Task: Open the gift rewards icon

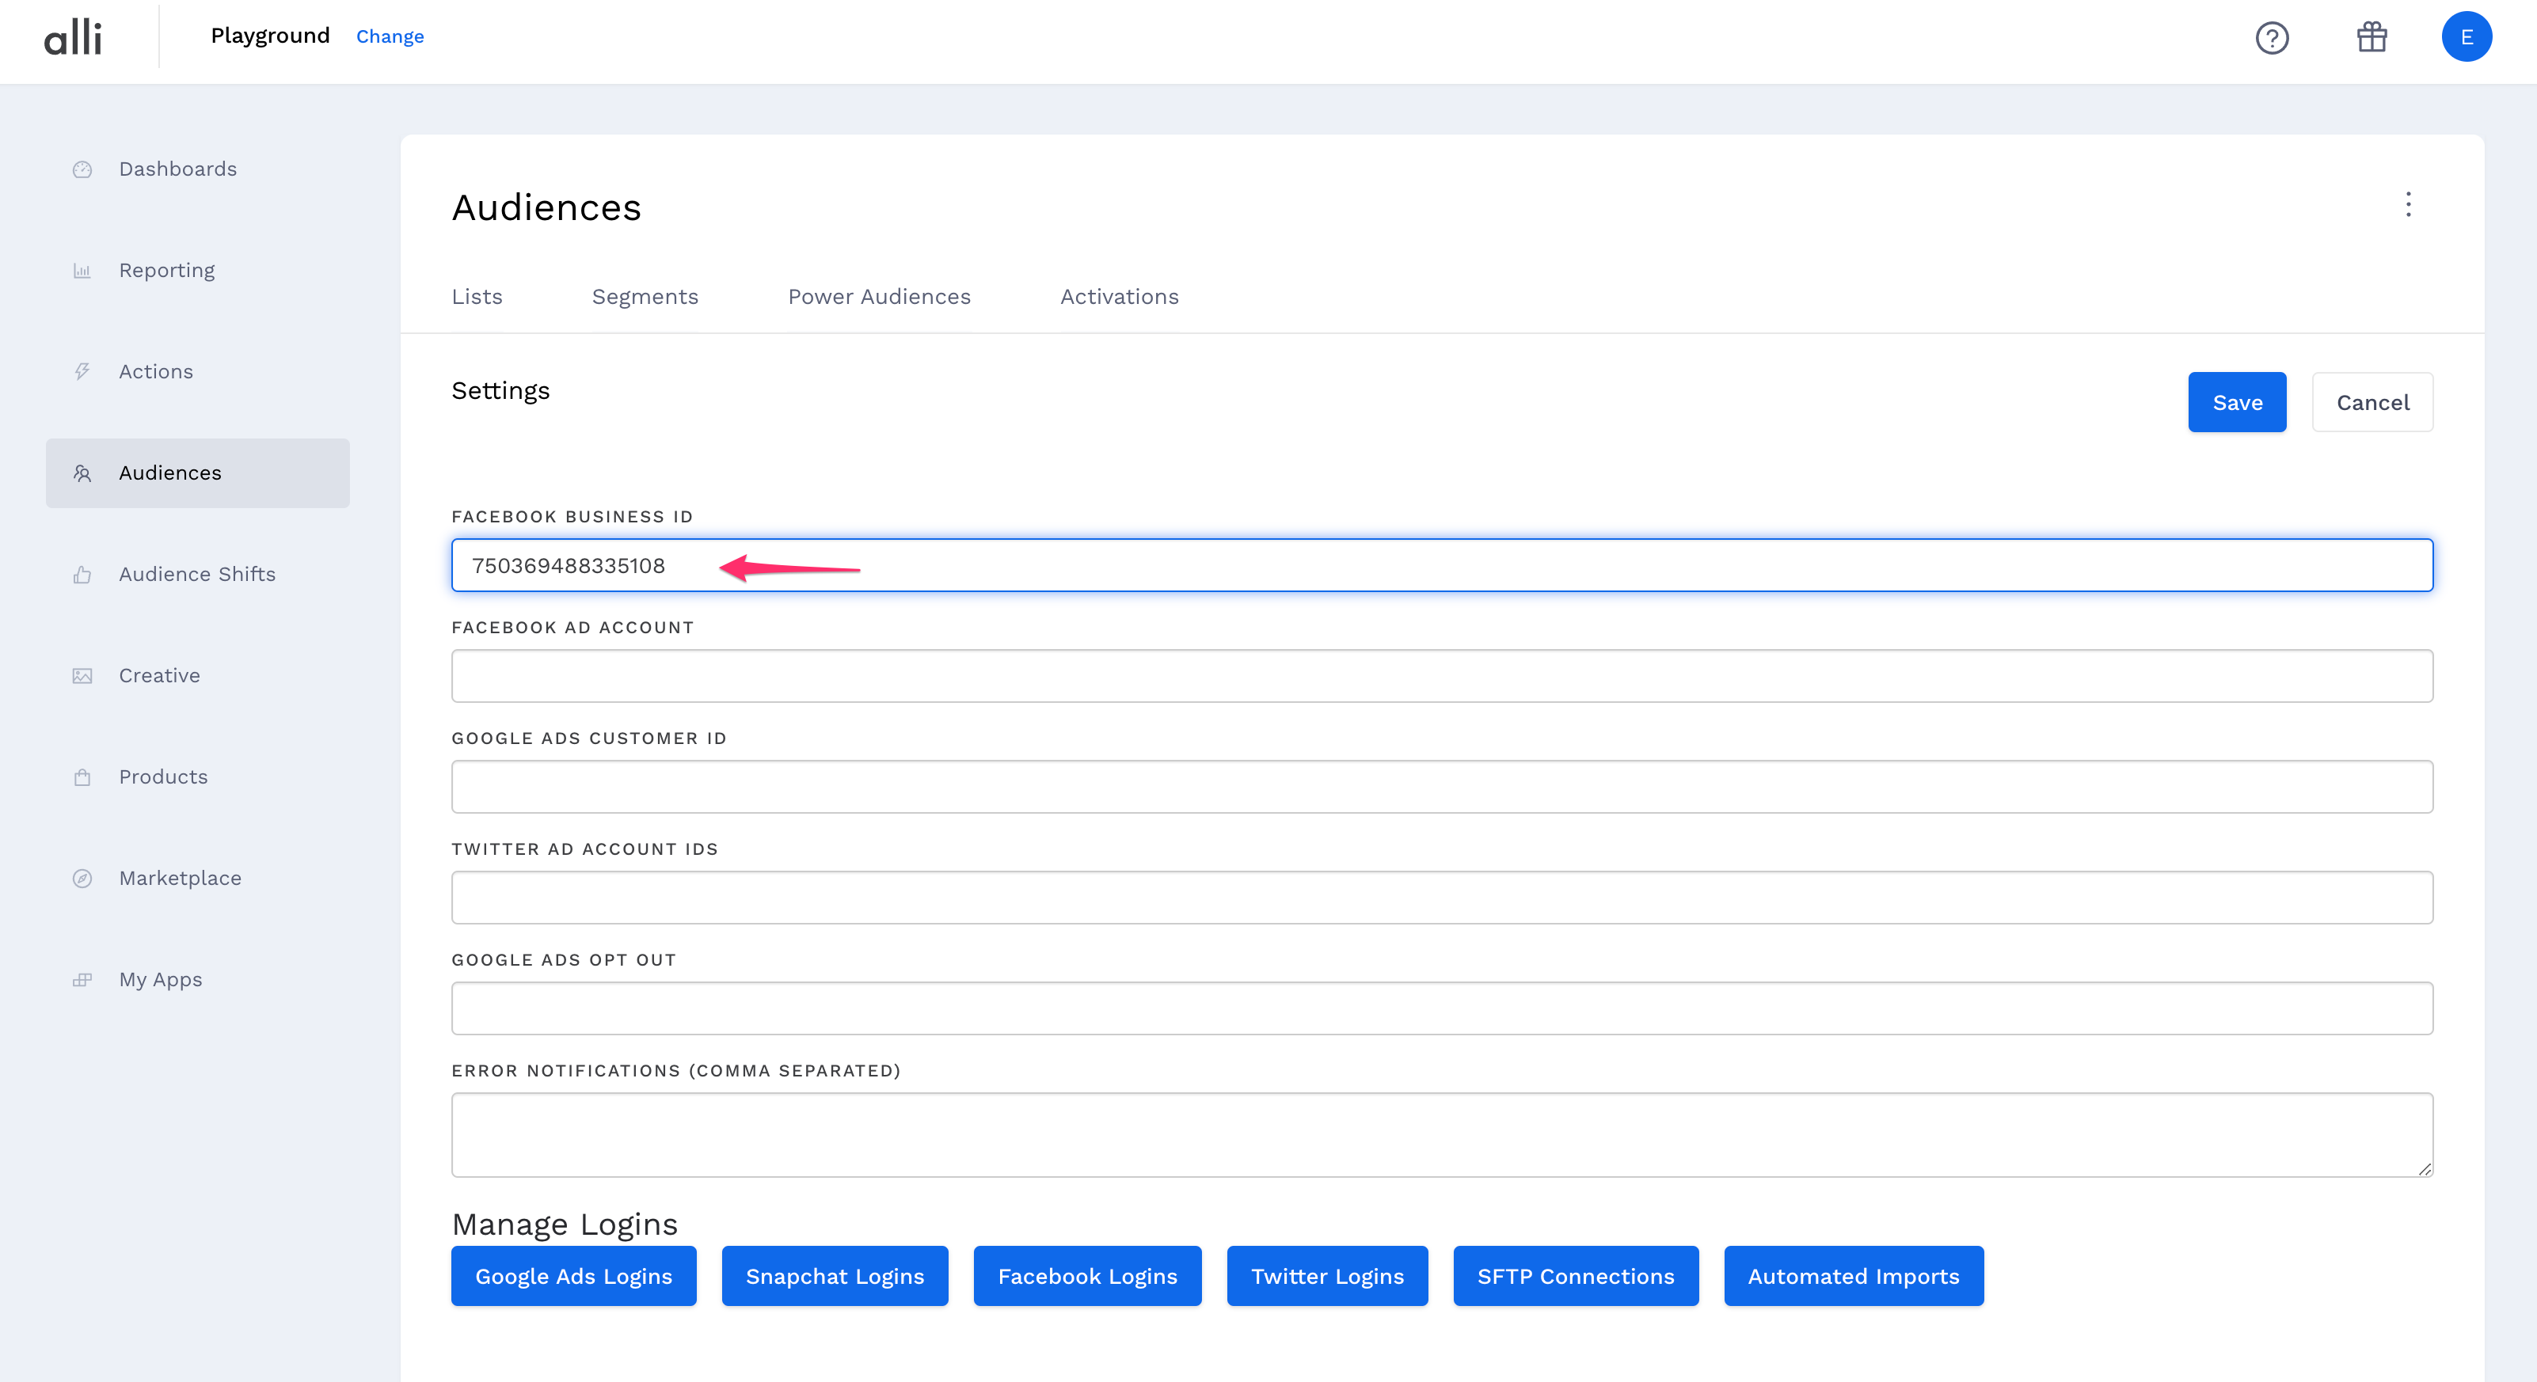Action: tap(2372, 38)
